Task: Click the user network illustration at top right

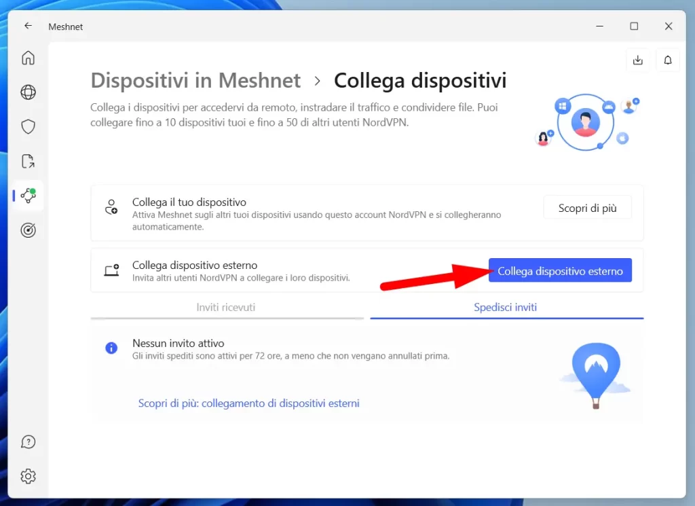Action: [587, 122]
